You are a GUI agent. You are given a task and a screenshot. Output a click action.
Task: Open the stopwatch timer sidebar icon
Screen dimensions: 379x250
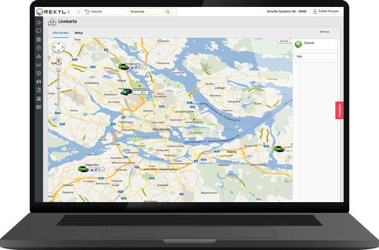(39, 48)
